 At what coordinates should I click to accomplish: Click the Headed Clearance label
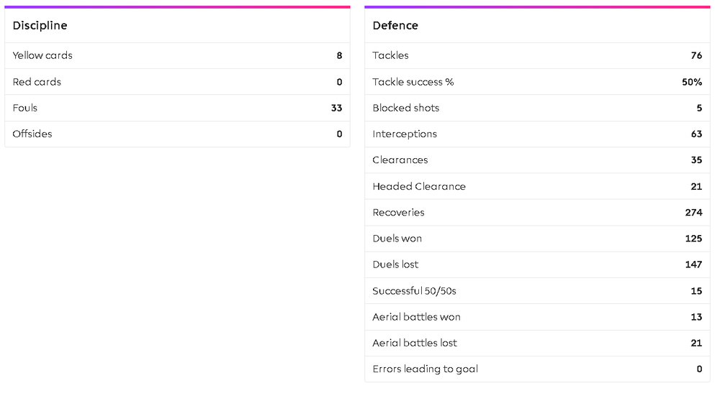click(419, 187)
